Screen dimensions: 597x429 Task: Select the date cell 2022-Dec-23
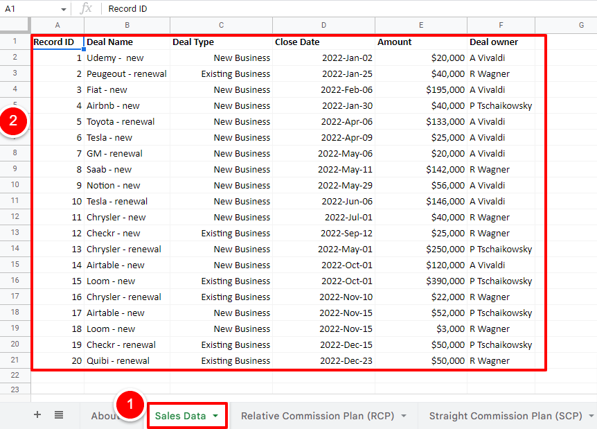click(x=323, y=361)
